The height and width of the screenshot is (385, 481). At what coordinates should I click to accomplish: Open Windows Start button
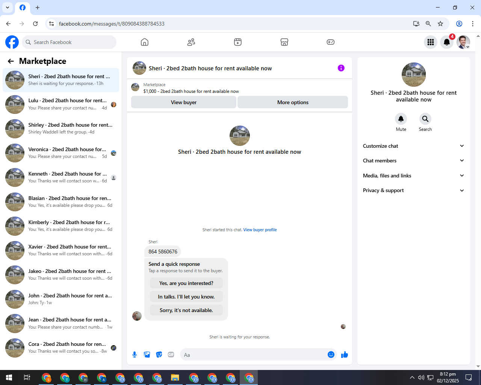tap(9, 377)
